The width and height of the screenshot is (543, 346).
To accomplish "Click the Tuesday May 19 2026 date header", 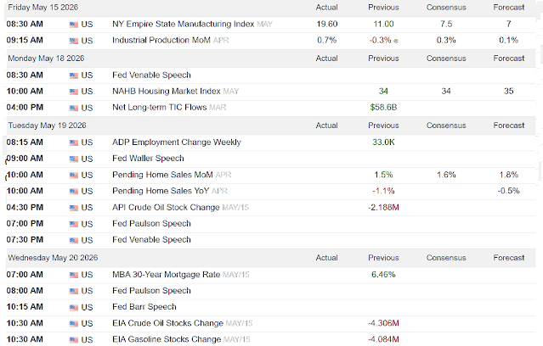I will coord(47,126).
